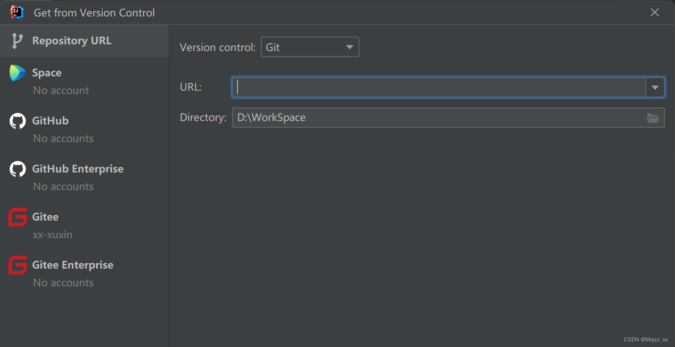Browse for directory using folder icon
Screen dimensions: 675x347
pos(653,118)
